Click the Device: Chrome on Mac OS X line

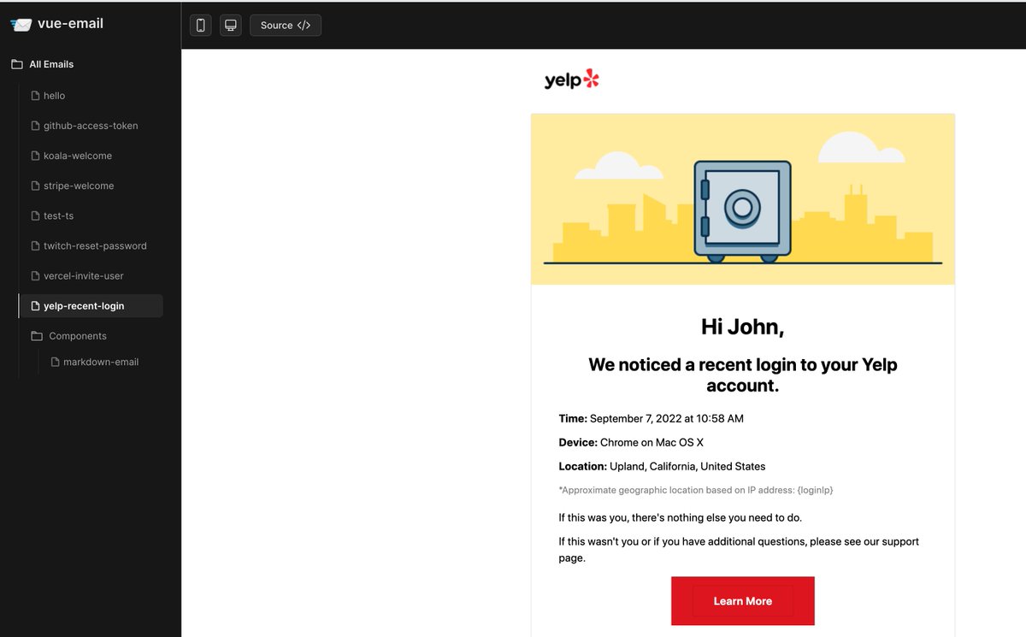click(x=631, y=443)
